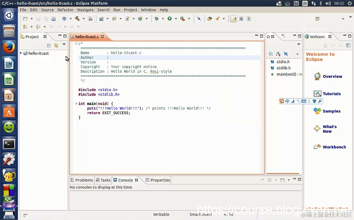Open Firefox from the Ubuntu launcher
The image size is (354, 220).
click(x=9, y=47)
